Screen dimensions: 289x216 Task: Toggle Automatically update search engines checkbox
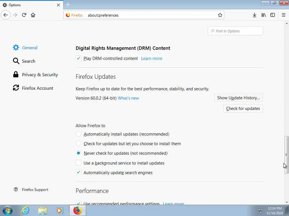[78, 172]
